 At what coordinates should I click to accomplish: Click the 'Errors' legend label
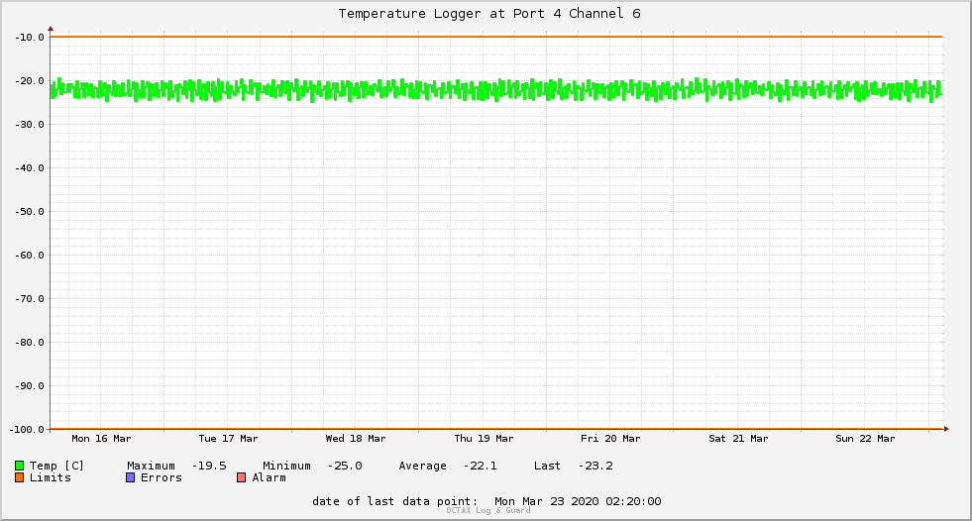pos(162,477)
